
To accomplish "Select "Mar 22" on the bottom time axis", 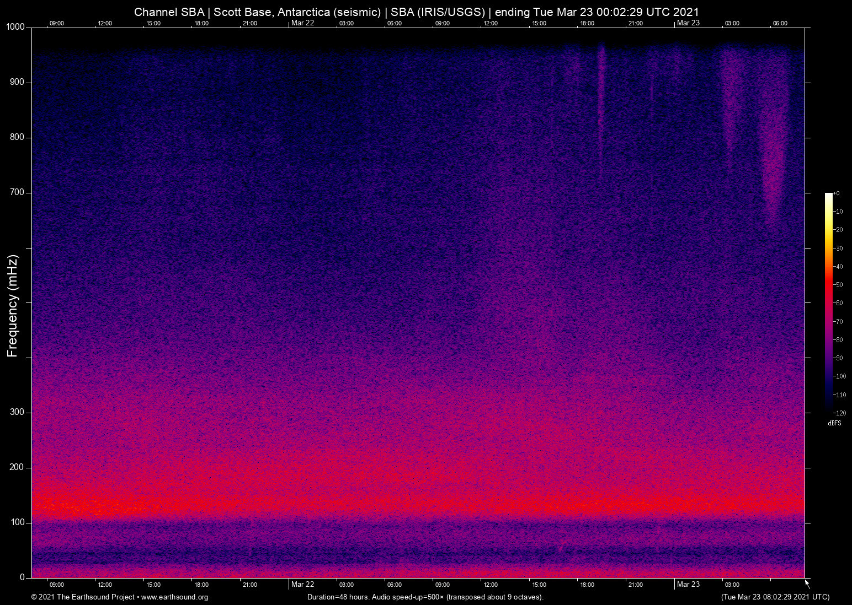I will pyautogui.click(x=302, y=584).
